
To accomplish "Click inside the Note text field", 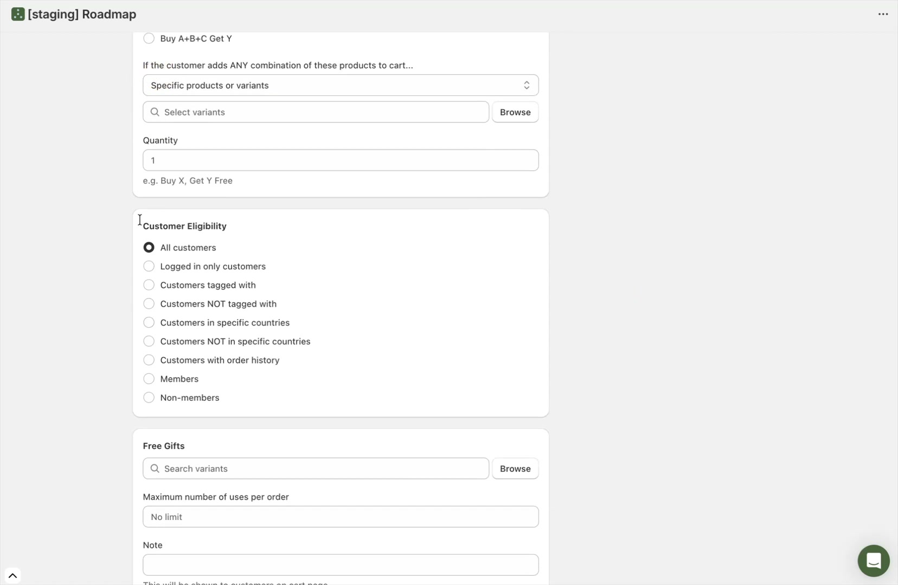I will 341,564.
